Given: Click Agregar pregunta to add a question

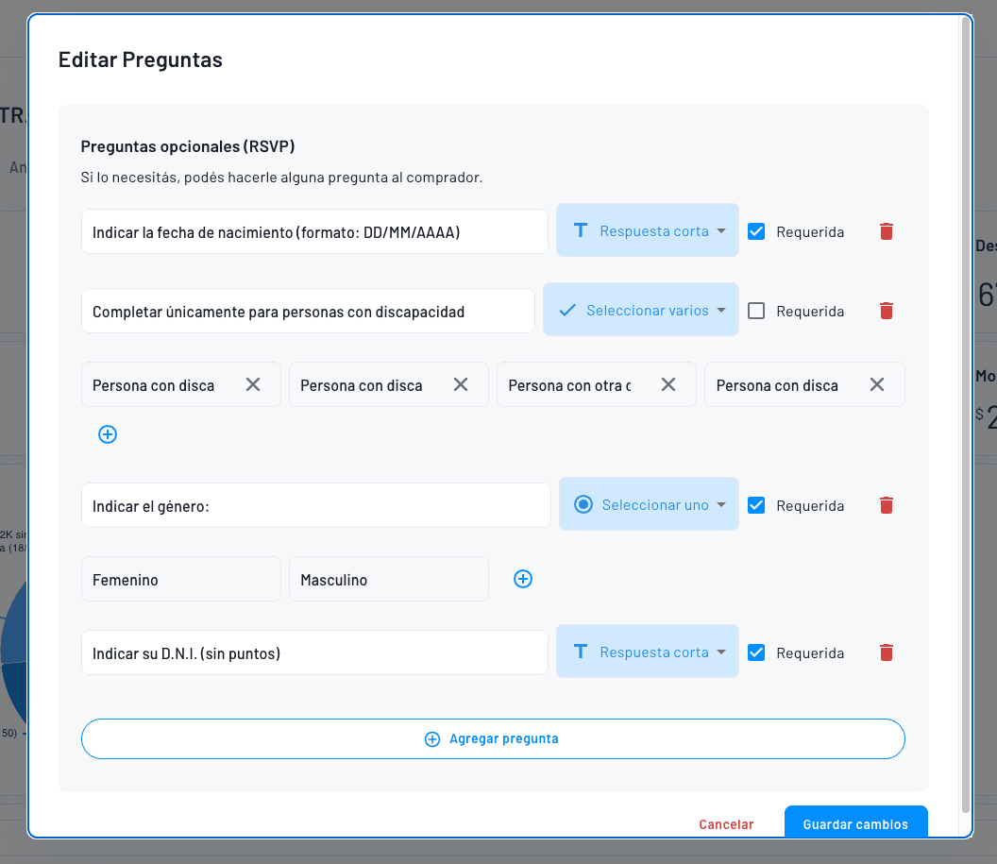Looking at the screenshot, I should coord(493,738).
